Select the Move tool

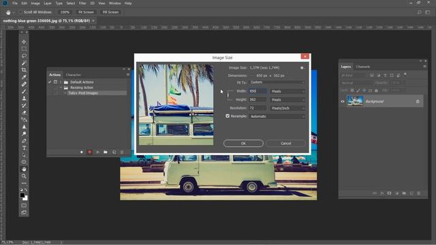24,42
